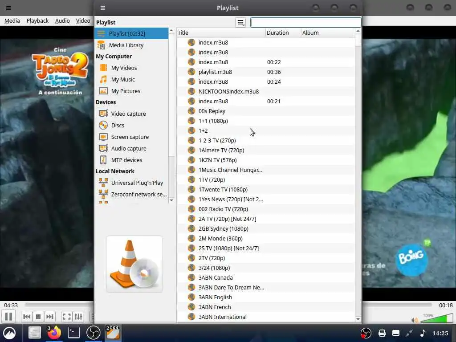Screen dimensions: 456x342
Task: Open Audio capture device
Action: [131, 149]
